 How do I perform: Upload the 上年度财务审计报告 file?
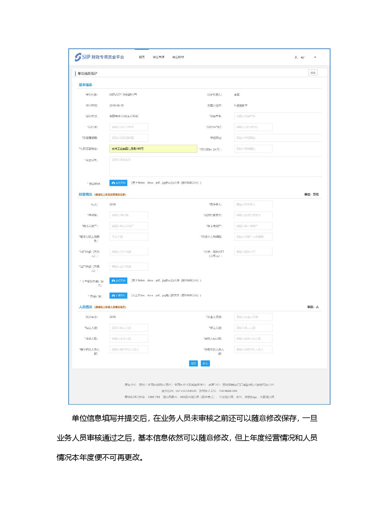(x=118, y=280)
